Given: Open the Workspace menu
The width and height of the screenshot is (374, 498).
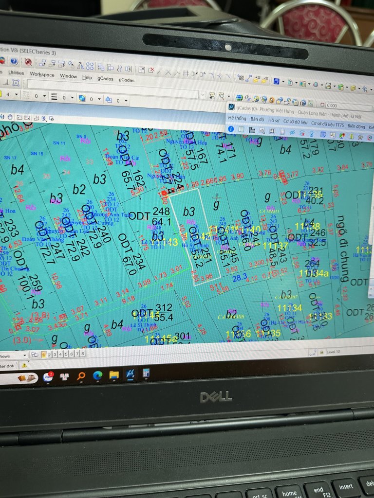Looking at the screenshot, I should [42, 74].
